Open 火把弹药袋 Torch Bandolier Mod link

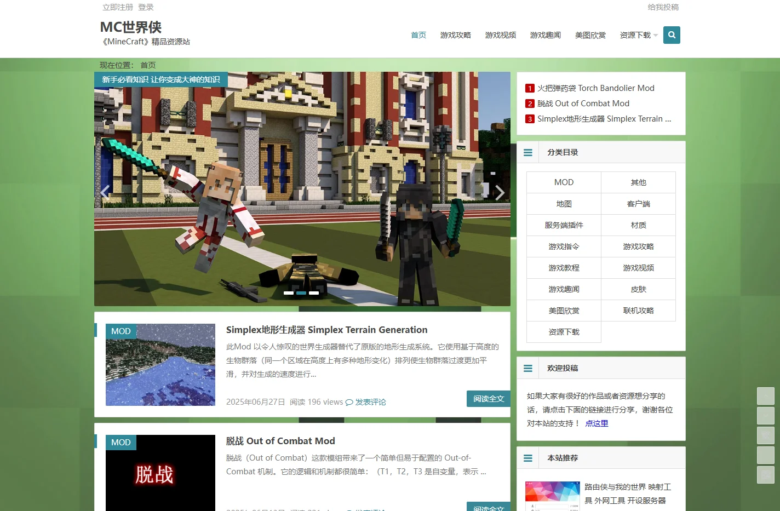pos(595,88)
